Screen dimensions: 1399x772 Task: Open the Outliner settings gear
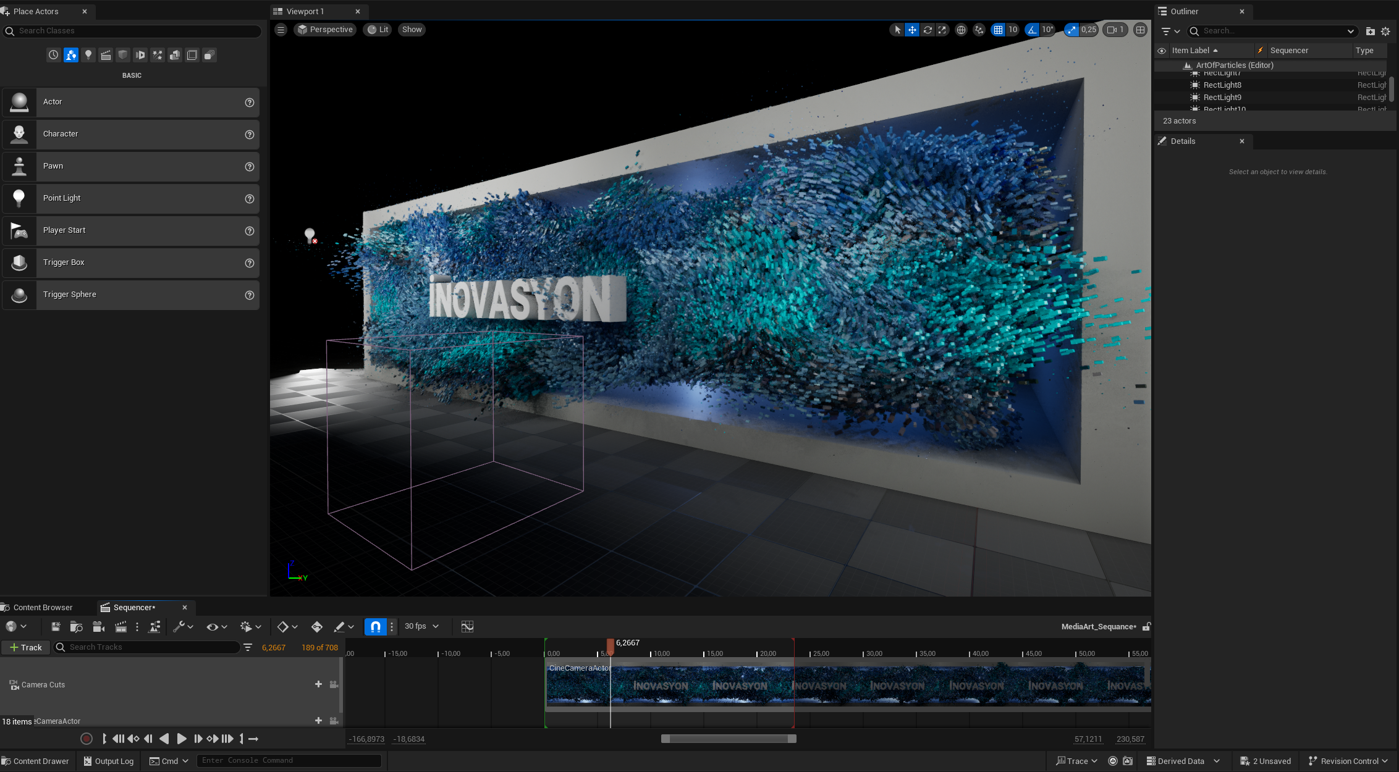tap(1385, 31)
